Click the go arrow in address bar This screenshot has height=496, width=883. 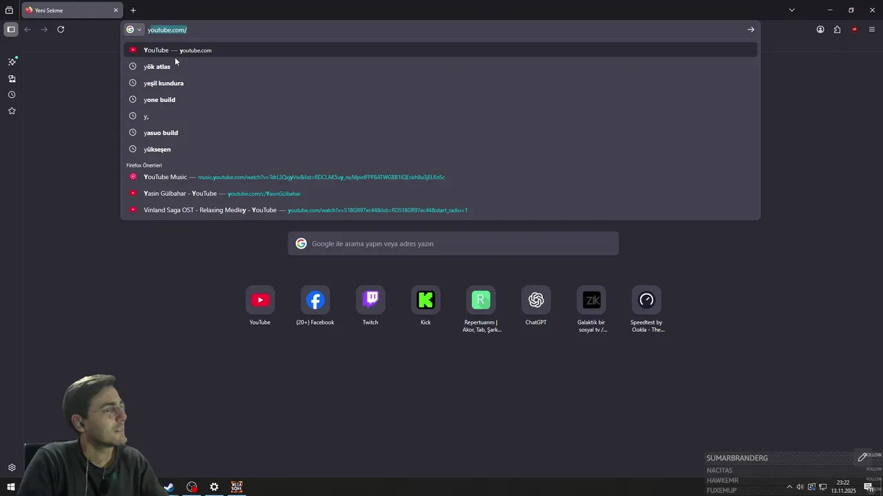click(x=751, y=30)
